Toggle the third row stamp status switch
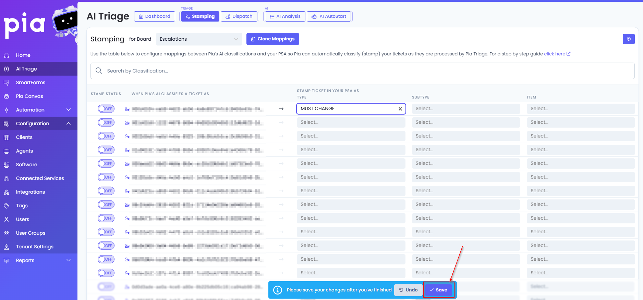The image size is (643, 300). point(106,136)
